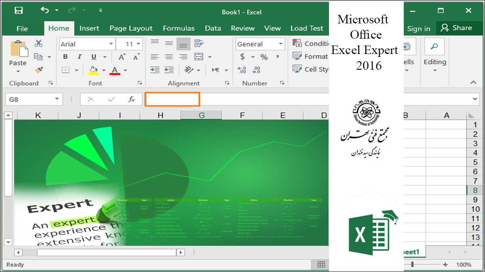The height and width of the screenshot is (272, 485).
Task: Apply the accounting dollar format
Action: (x=242, y=57)
